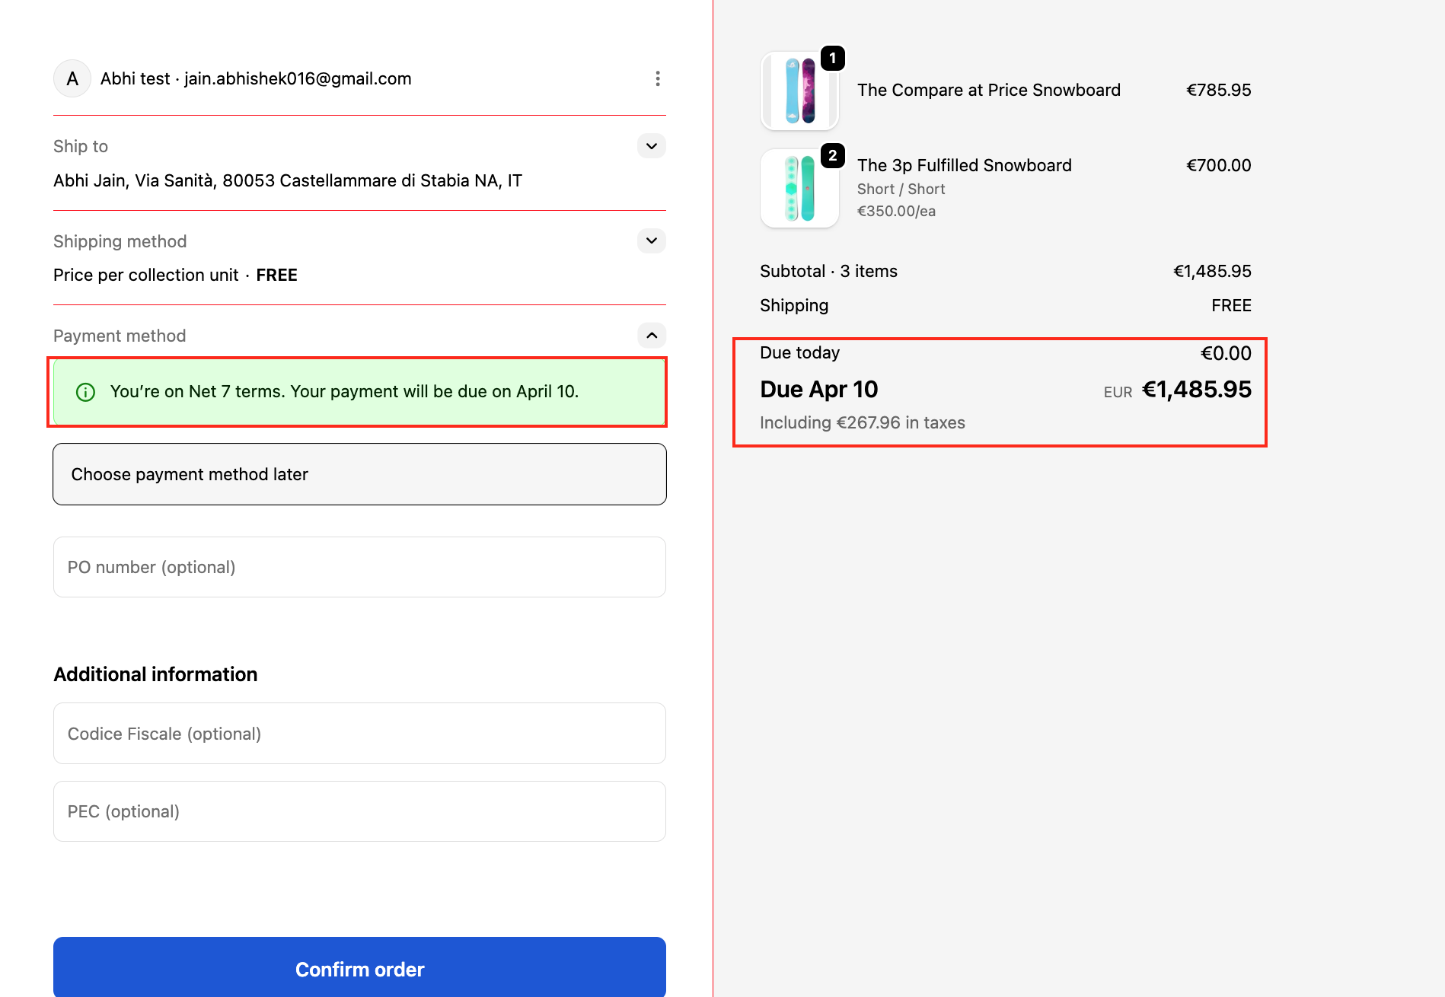Image resolution: width=1445 pixels, height=997 pixels.
Task: Open the 3p Fulfilled Snowboard thumbnail
Action: tap(799, 189)
